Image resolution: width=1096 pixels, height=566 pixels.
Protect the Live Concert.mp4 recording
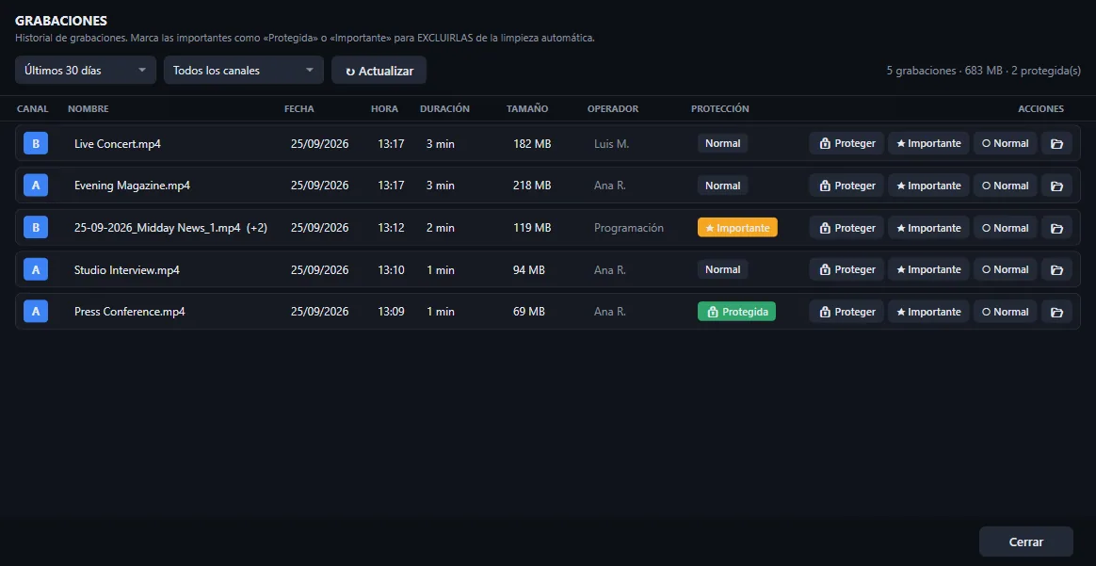point(846,143)
